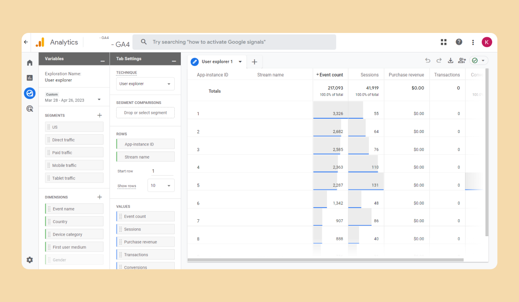Select the Direct traffic segment

click(74, 140)
